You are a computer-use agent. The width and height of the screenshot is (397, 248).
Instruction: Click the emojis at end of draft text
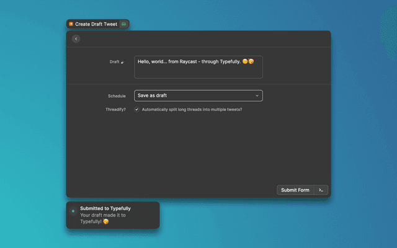point(248,62)
